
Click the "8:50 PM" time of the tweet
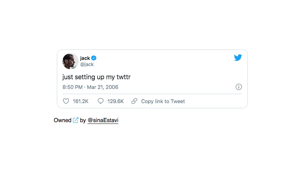click(x=73, y=87)
